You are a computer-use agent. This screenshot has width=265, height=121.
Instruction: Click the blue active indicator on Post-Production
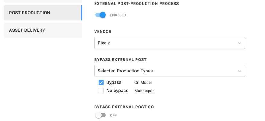coord(82,13)
